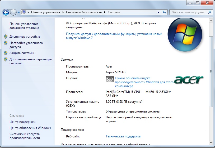This screenshot has height=148, width=215.
Task: Expand arrow after Система и безопасность breadcrumb
Action: point(105,12)
